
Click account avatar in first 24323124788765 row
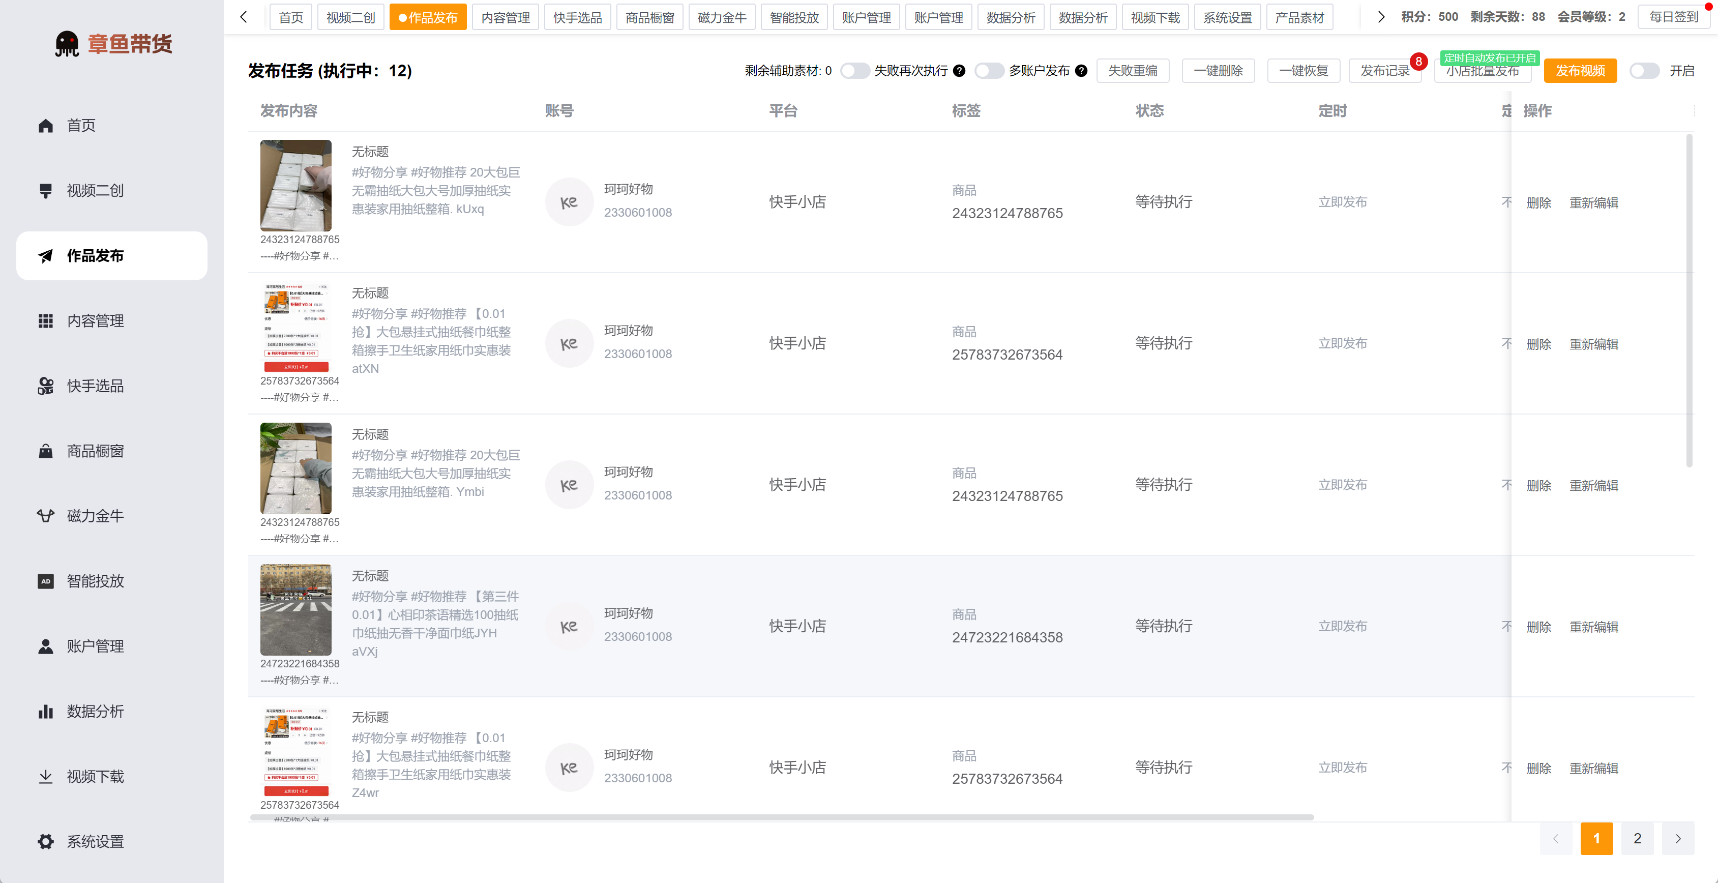click(x=569, y=202)
